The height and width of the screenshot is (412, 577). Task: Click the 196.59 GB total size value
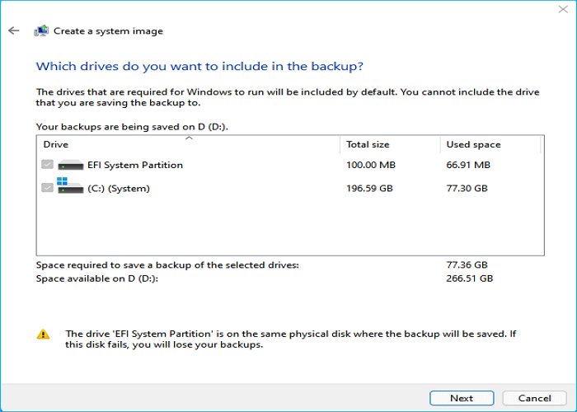[x=369, y=189]
